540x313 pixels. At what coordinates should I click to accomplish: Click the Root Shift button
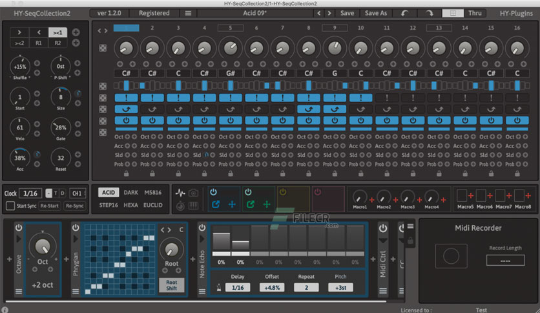172,285
